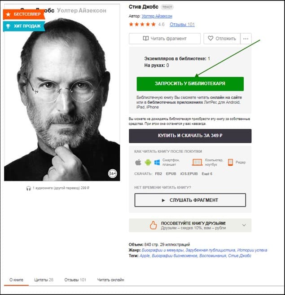Click the green Android robot icon
The image size is (285, 295).
148,162
